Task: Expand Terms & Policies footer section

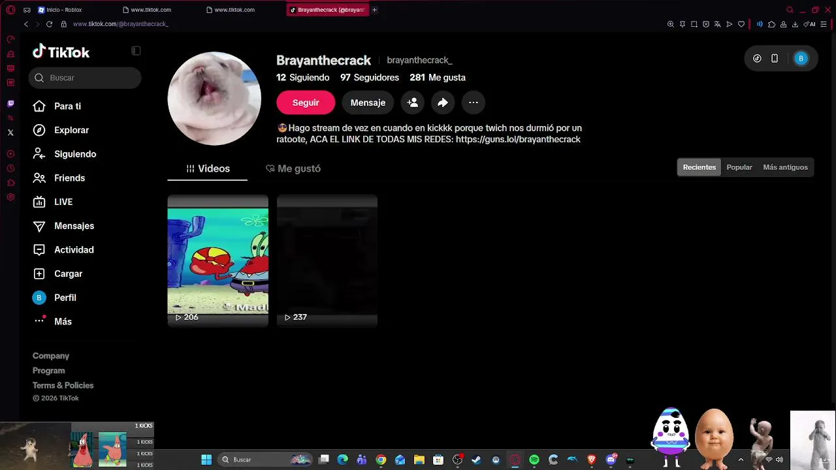Action: (63, 385)
